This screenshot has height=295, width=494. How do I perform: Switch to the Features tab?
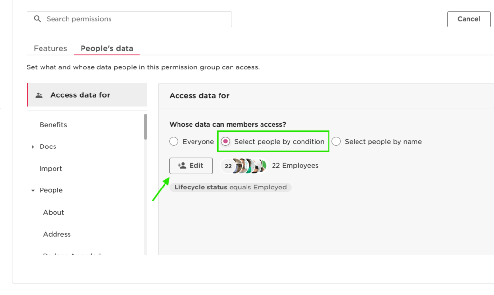pos(50,49)
